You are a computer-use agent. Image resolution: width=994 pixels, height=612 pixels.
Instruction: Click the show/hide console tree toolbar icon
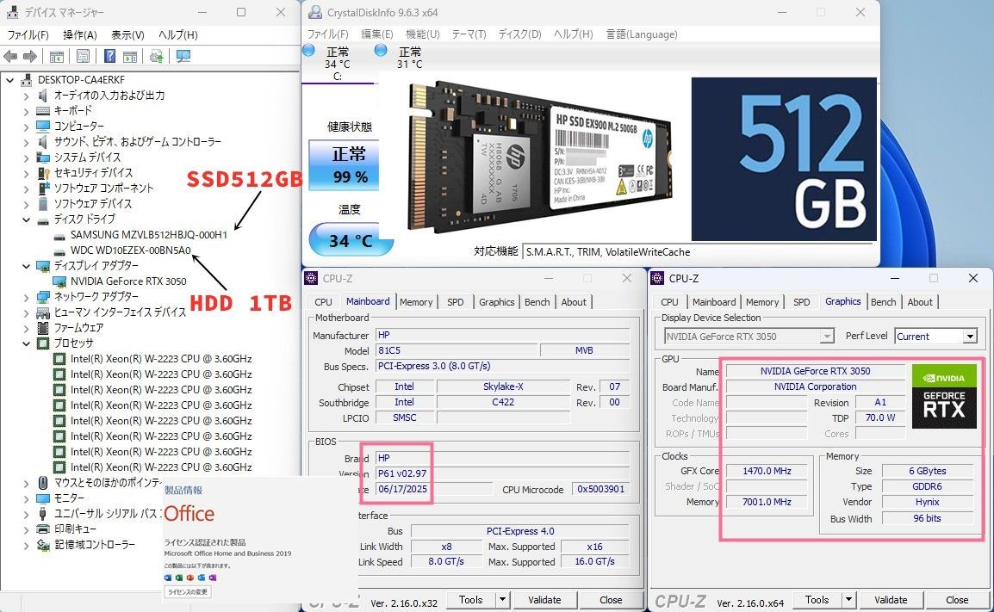click(x=56, y=56)
